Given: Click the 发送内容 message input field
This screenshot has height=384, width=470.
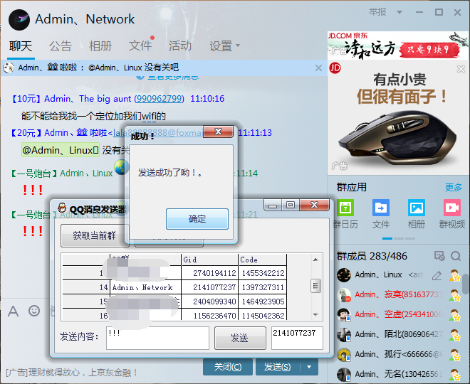Looking at the screenshot, I should (157, 338).
